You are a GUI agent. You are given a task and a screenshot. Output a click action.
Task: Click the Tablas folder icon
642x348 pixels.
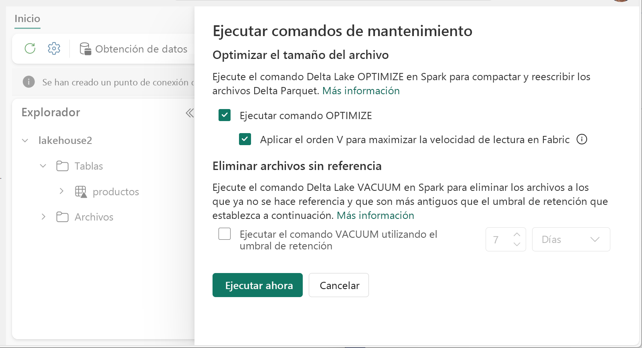click(62, 166)
